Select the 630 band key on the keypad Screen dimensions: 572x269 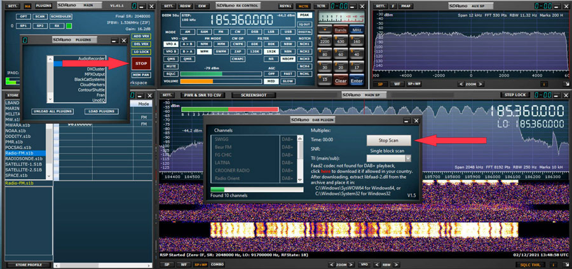pos(341,41)
